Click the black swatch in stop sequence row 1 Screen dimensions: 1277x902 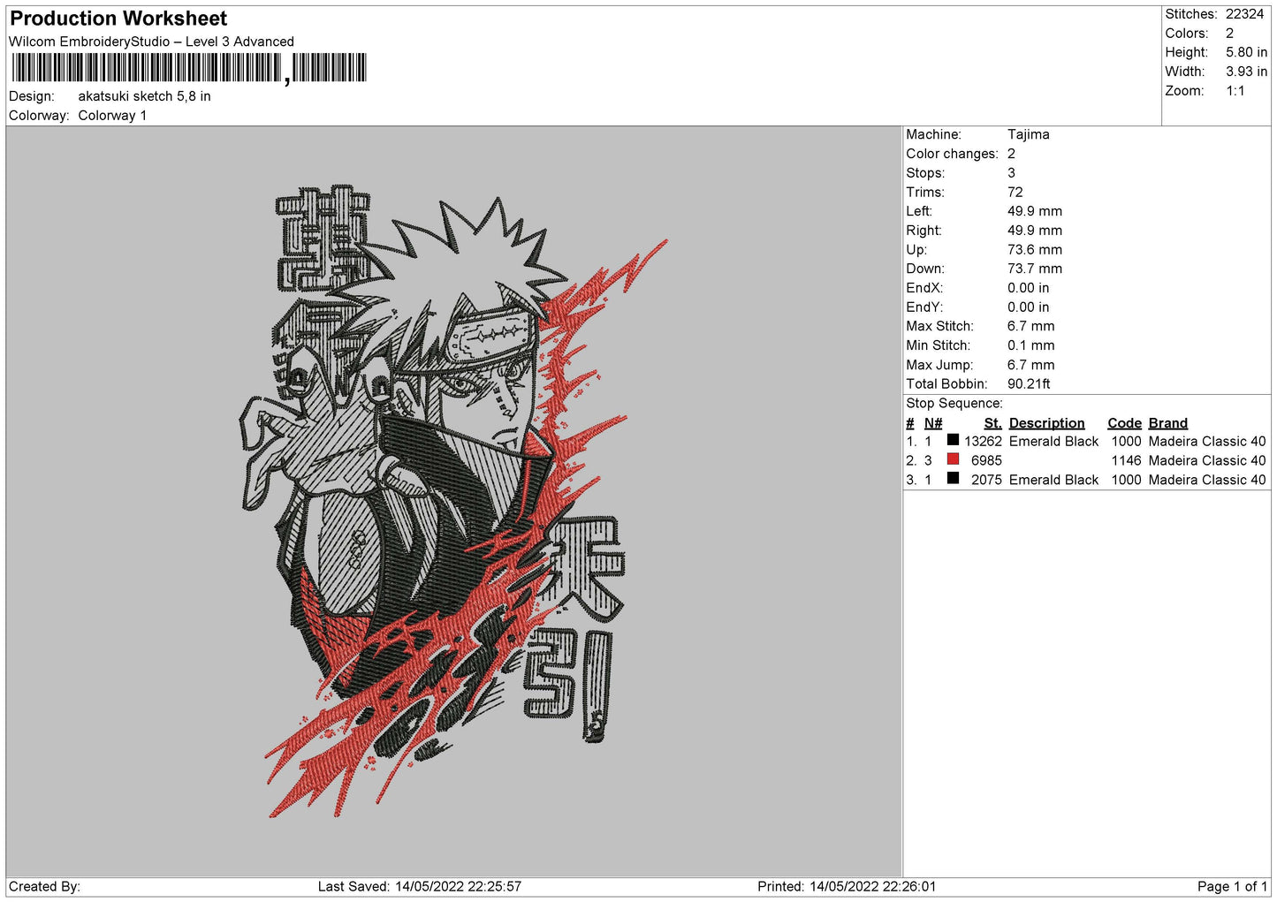[953, 440]
